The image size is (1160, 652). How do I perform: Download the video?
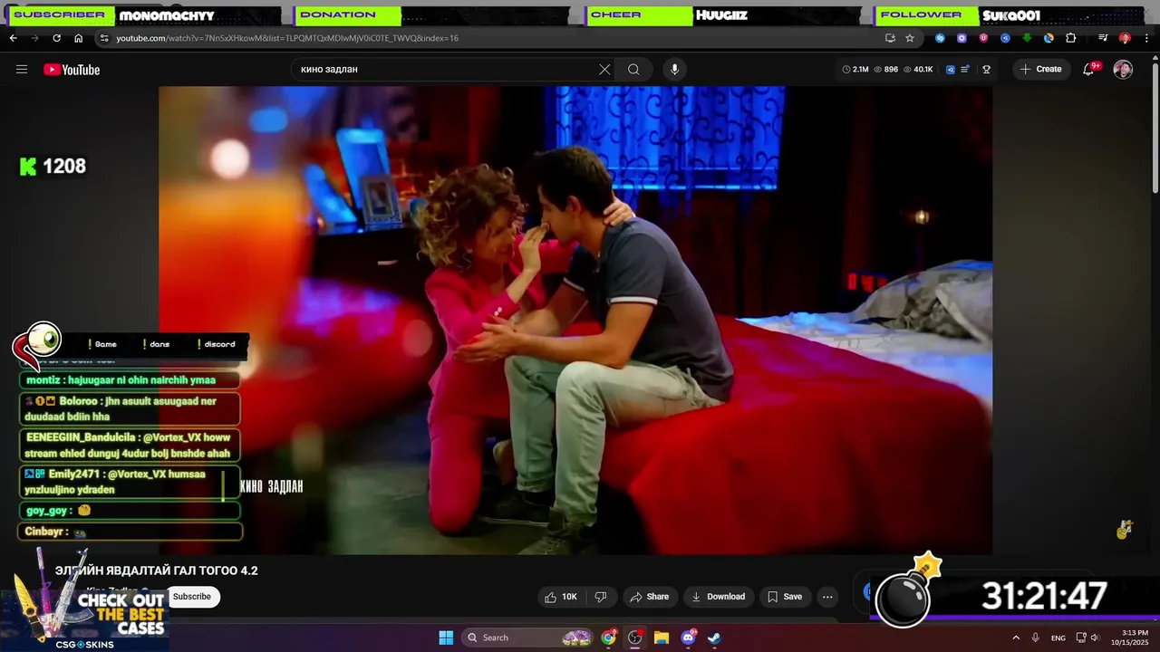(x=718, y=597)
